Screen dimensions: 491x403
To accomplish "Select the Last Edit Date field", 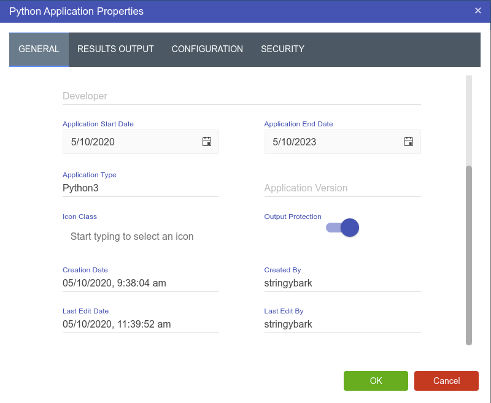I will click(x=141, y=324).
